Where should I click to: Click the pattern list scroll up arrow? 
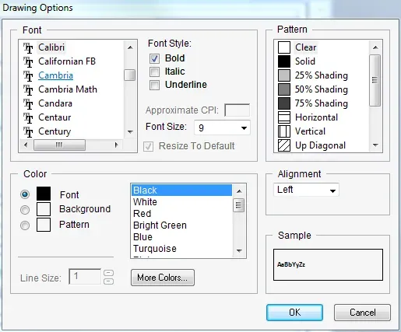click(375, 47)
